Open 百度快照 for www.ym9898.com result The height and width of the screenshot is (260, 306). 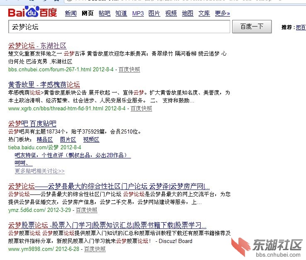95,249
